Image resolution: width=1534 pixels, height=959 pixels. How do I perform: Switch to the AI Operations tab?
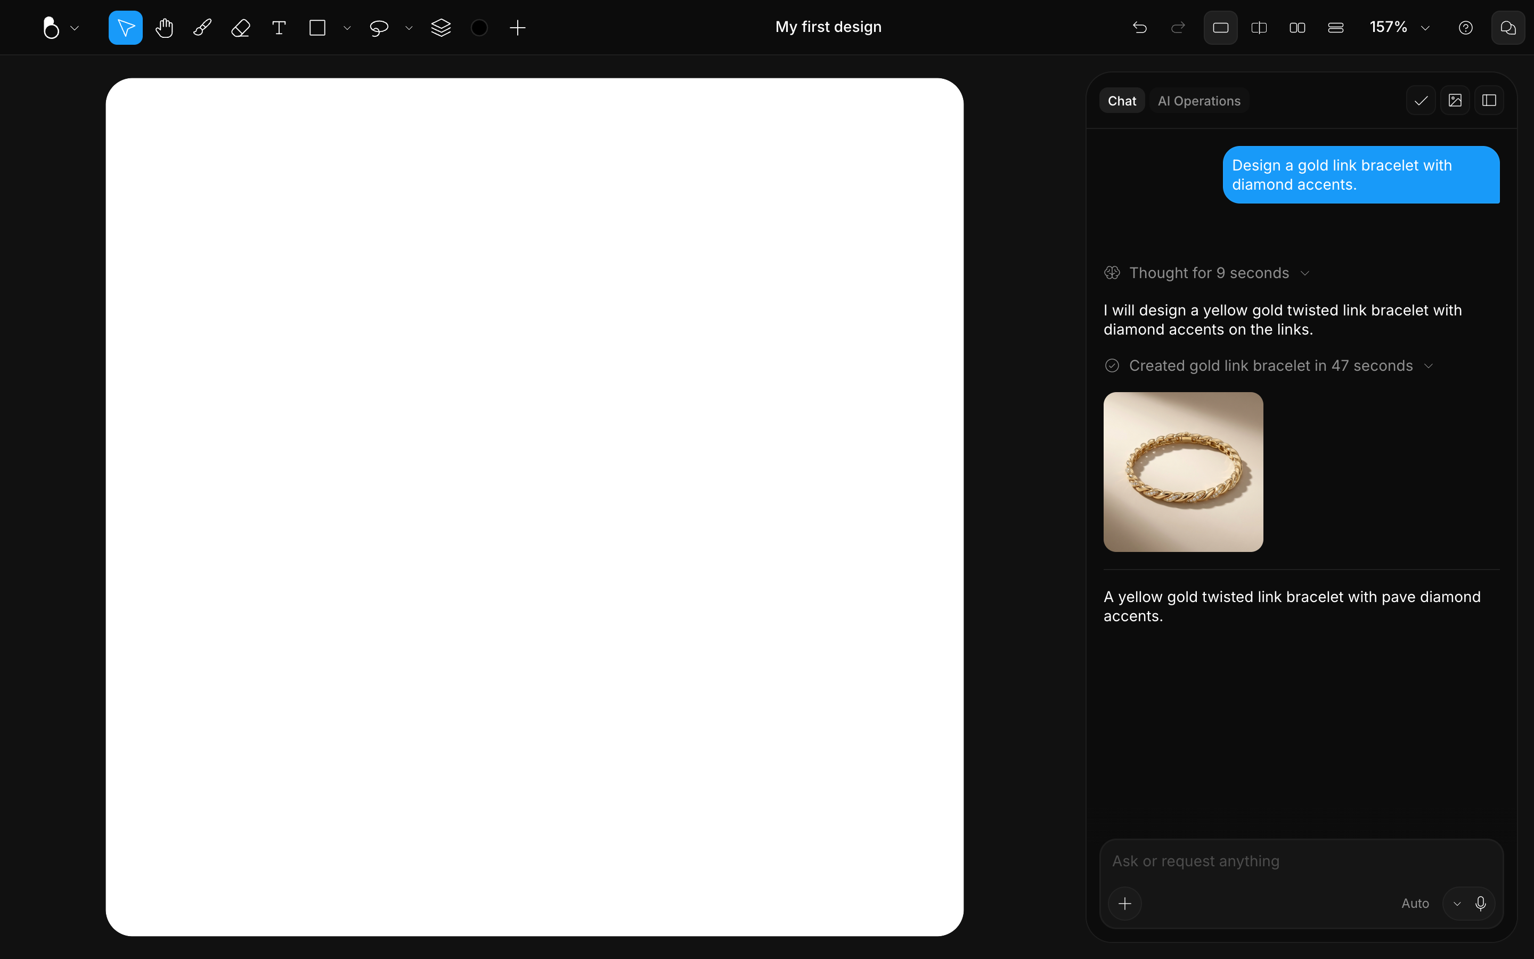[1200, 101]
